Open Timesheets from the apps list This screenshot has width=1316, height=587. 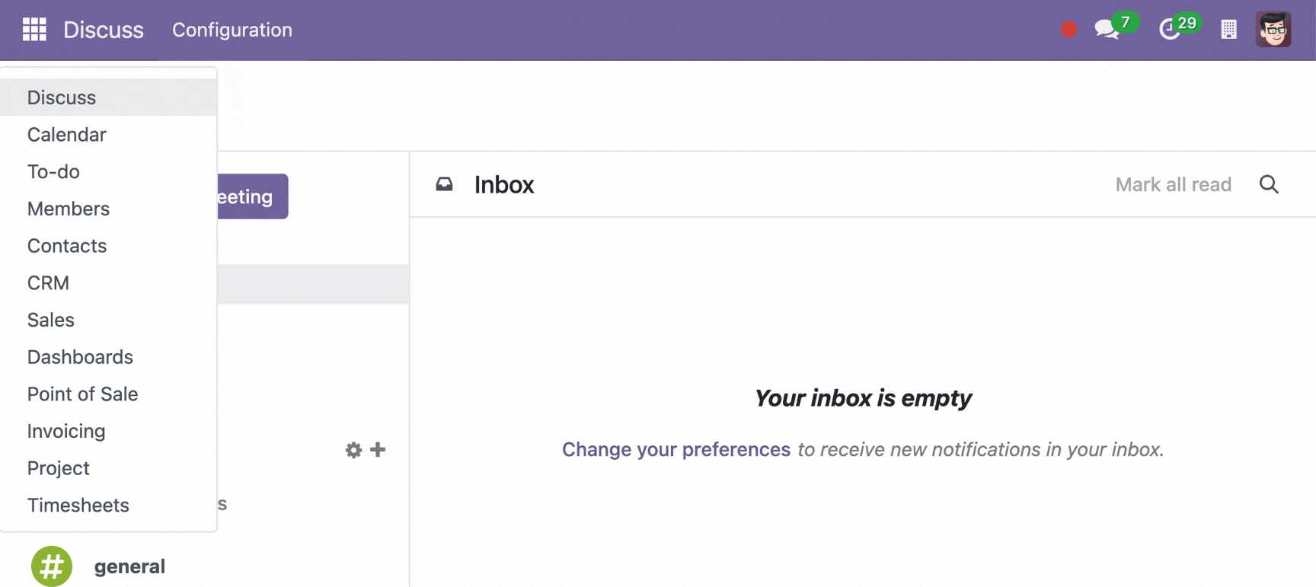pos(78,506)
